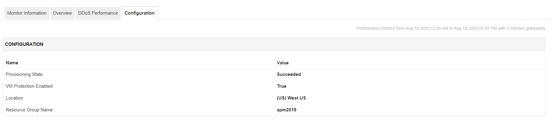
Task: Click the Name column header
Action: [x=12, y=63]
